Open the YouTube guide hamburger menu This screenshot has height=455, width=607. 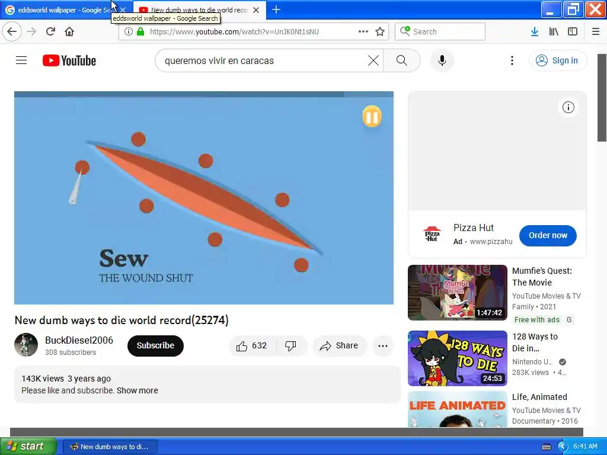point(21,60)
